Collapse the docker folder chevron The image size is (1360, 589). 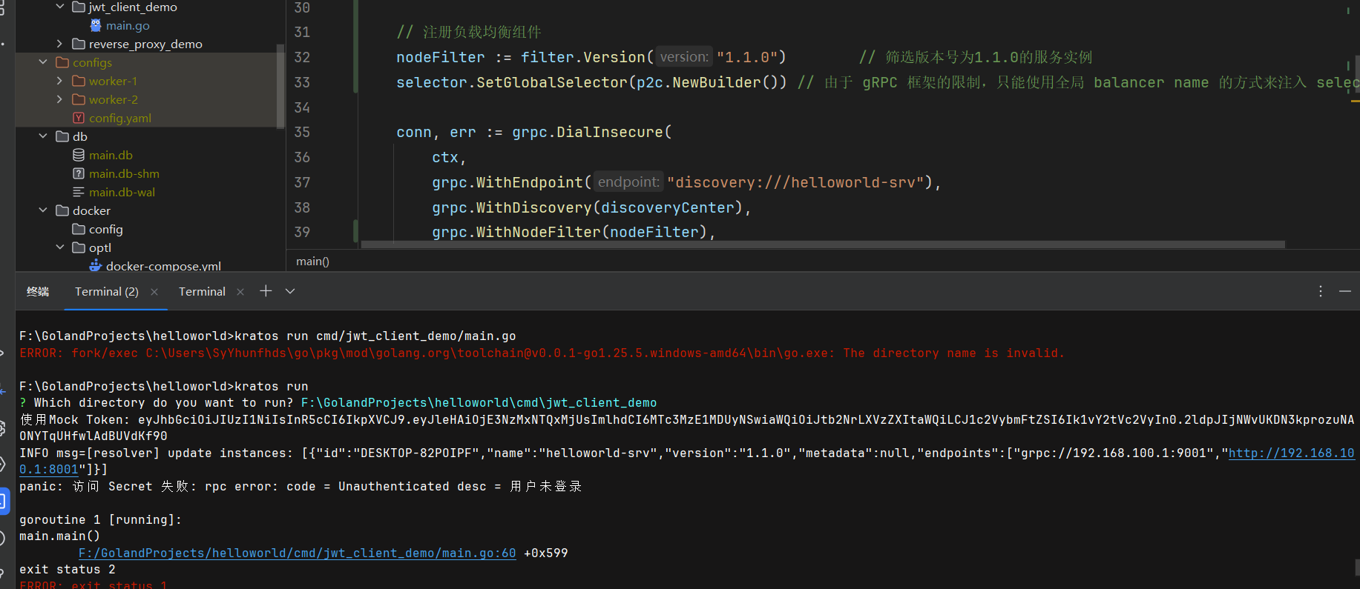tap(43, 210)
